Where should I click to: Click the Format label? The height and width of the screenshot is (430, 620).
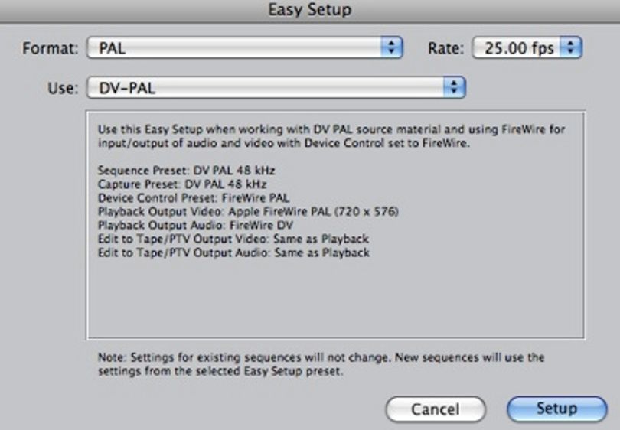51,48
